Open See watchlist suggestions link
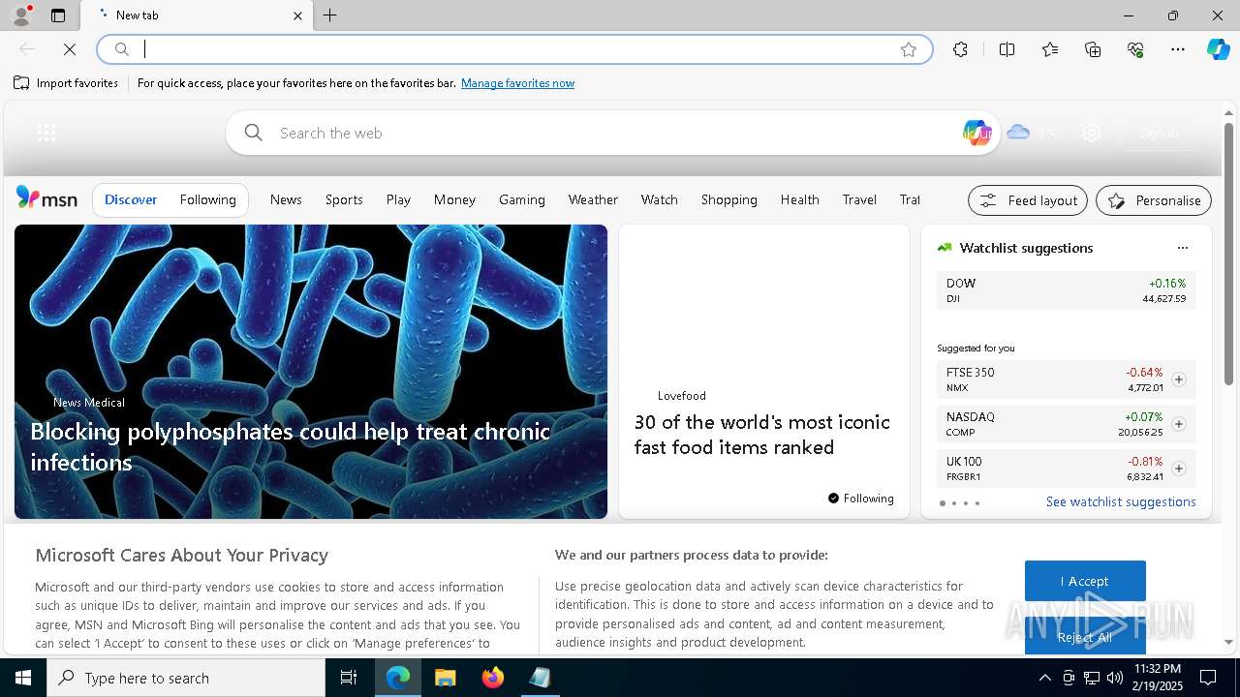 1121,501
